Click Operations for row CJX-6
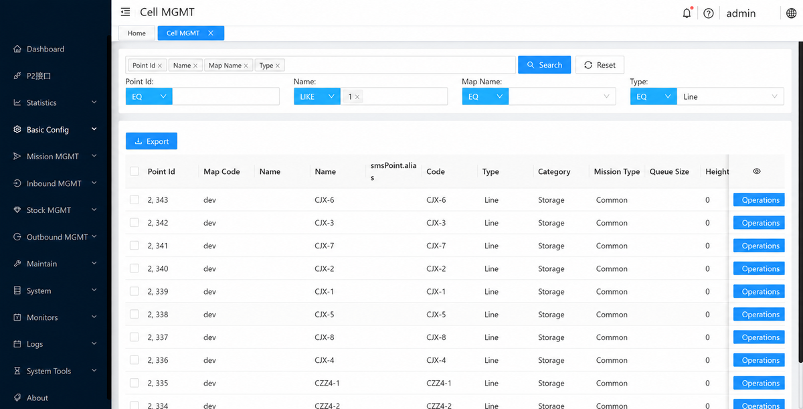Screen dimensions: 803x409 coord(760,199)
